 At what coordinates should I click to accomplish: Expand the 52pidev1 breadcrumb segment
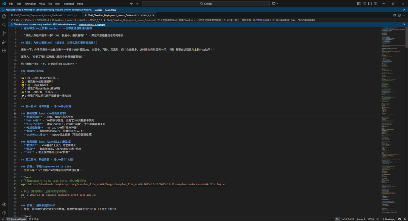point(29,20)
